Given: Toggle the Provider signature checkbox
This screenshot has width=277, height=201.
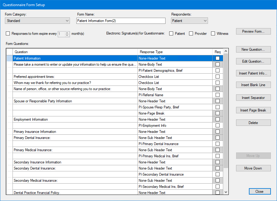Looking at the screenshot, I should 191,34.
